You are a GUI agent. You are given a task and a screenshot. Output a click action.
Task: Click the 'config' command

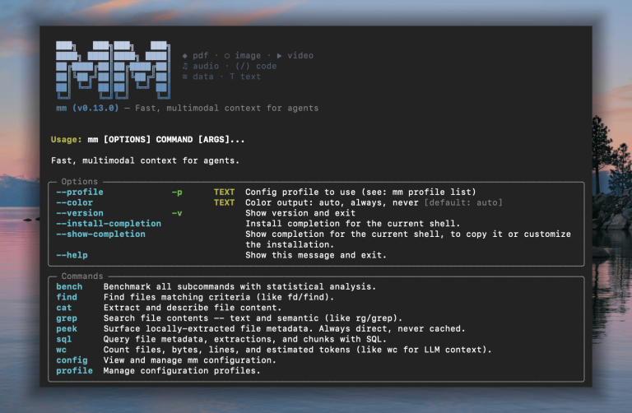click(72, 360)
